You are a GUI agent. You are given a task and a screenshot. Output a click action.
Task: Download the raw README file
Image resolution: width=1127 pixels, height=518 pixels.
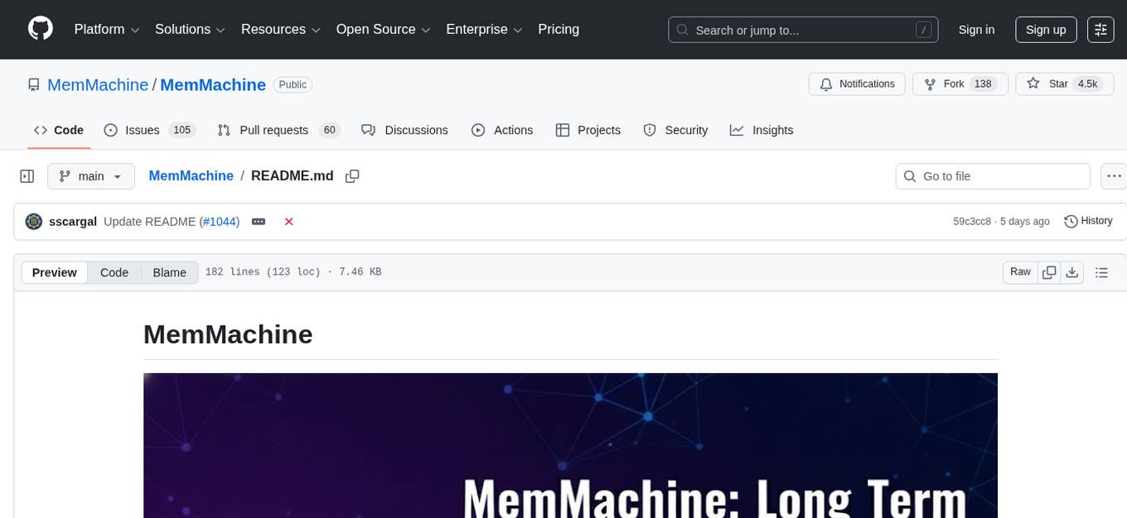click(1072, 271)
